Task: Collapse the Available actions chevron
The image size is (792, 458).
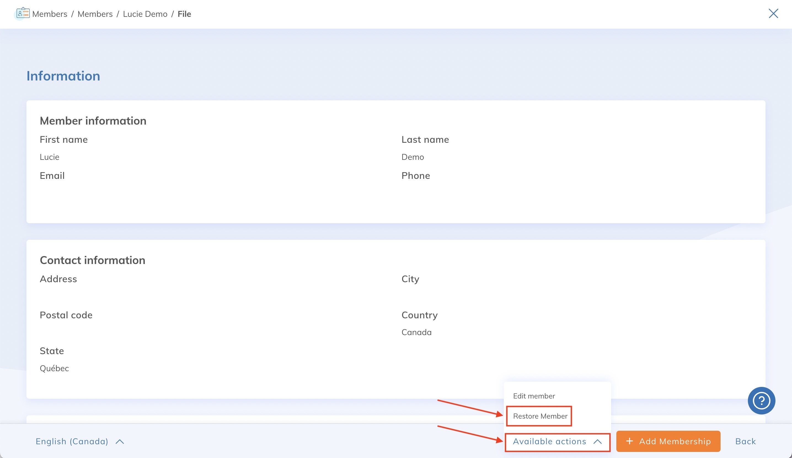Action: [x=598, y=441]
